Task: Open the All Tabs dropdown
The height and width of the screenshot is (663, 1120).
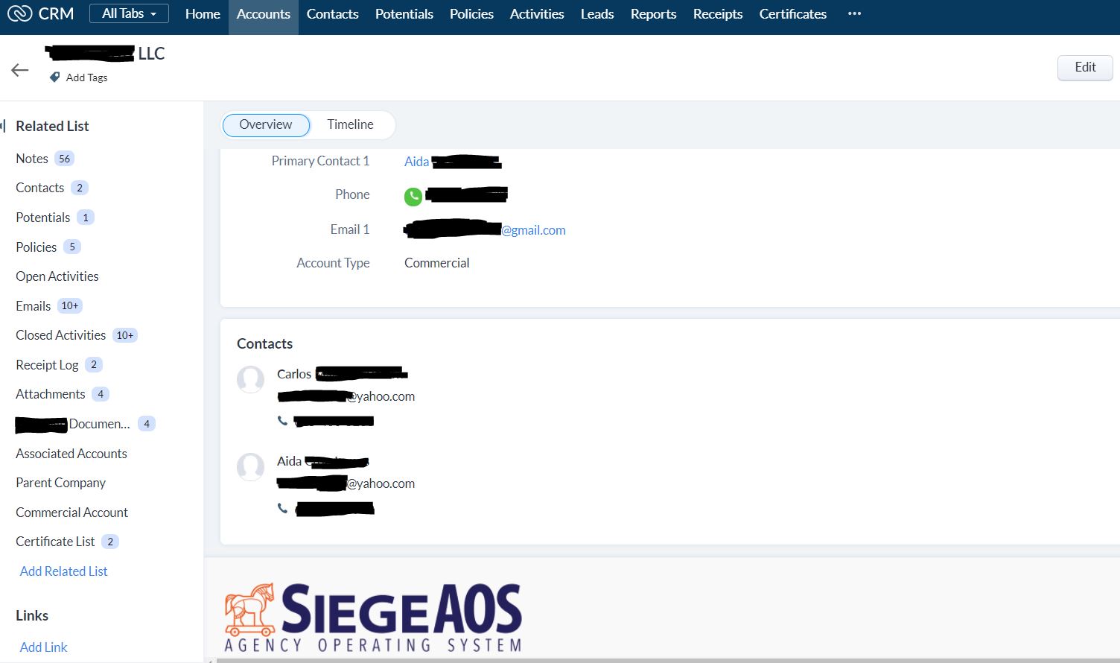Action: point(128,13)
